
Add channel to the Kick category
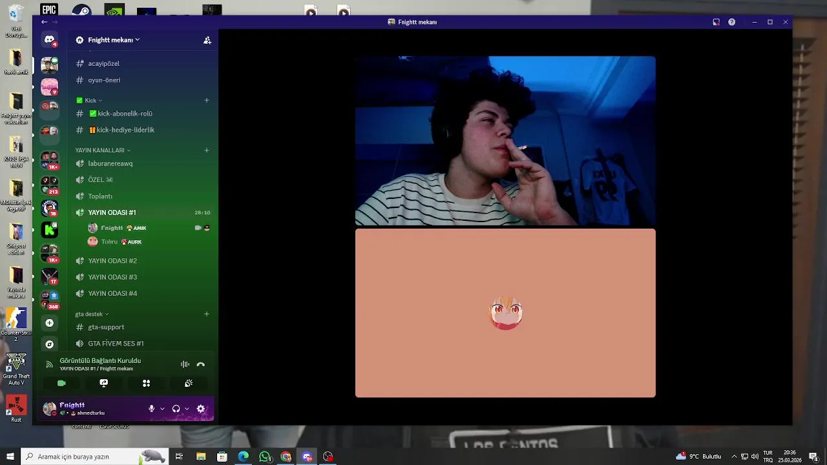coord(207,100)
